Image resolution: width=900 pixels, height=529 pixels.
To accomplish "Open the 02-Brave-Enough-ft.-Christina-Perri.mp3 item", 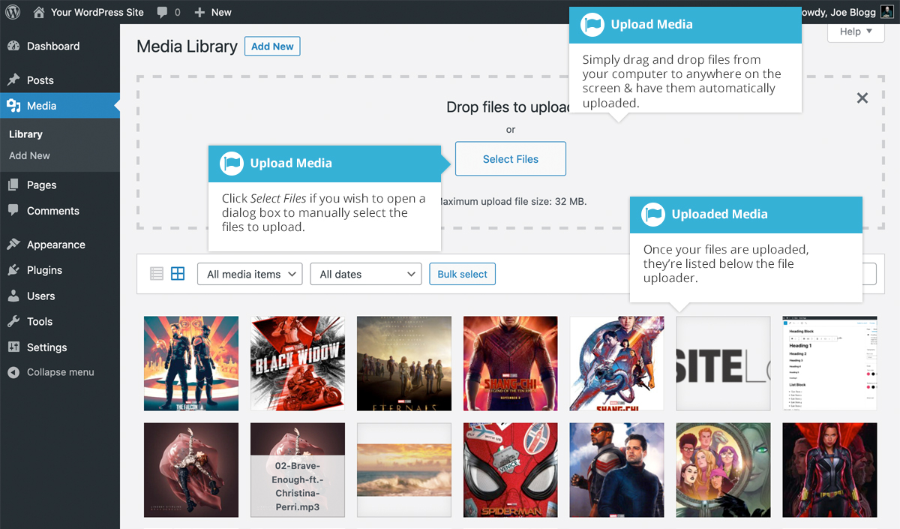I will (x=298, y=470).
